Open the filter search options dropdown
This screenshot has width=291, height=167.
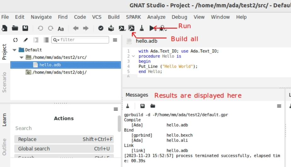56,40
